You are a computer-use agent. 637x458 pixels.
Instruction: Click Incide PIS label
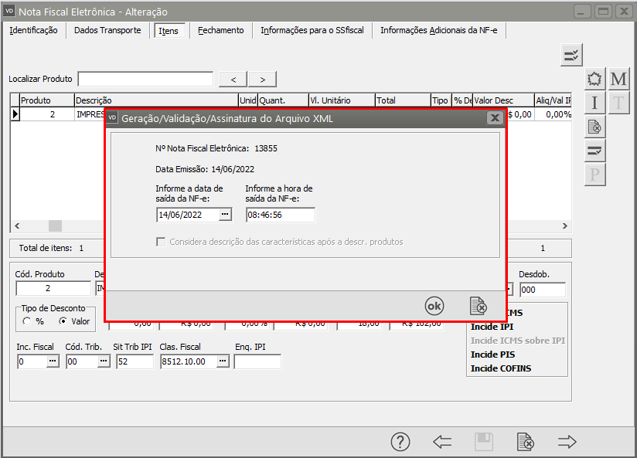tap(492, 355)
